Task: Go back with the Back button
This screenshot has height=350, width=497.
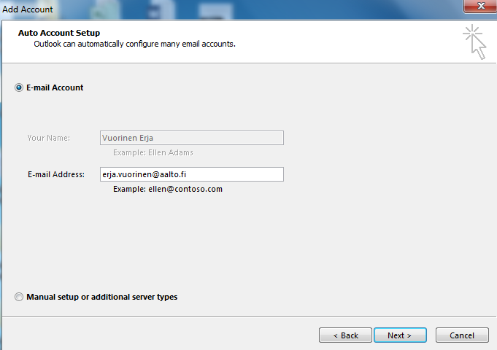Action: click(345, 335)
